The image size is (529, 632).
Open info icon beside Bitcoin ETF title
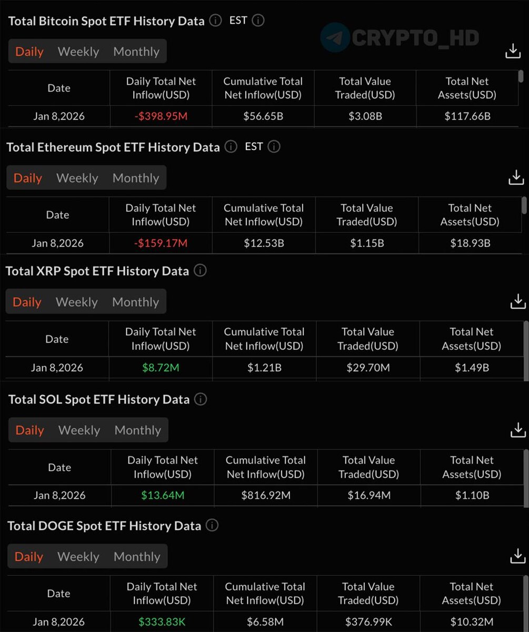215,21
